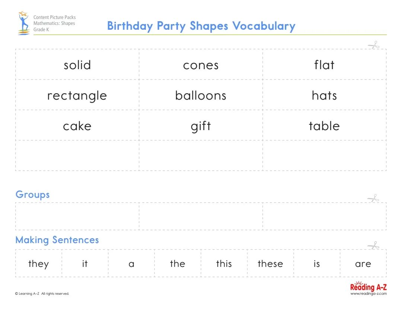
Task: Open the www.readinga-z.com link
Action: coord(368,294)
